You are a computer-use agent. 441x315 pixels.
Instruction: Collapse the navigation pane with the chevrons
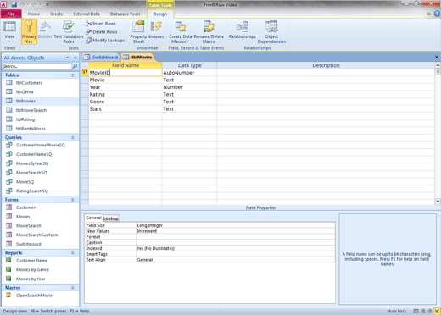[x=75, y=58]
